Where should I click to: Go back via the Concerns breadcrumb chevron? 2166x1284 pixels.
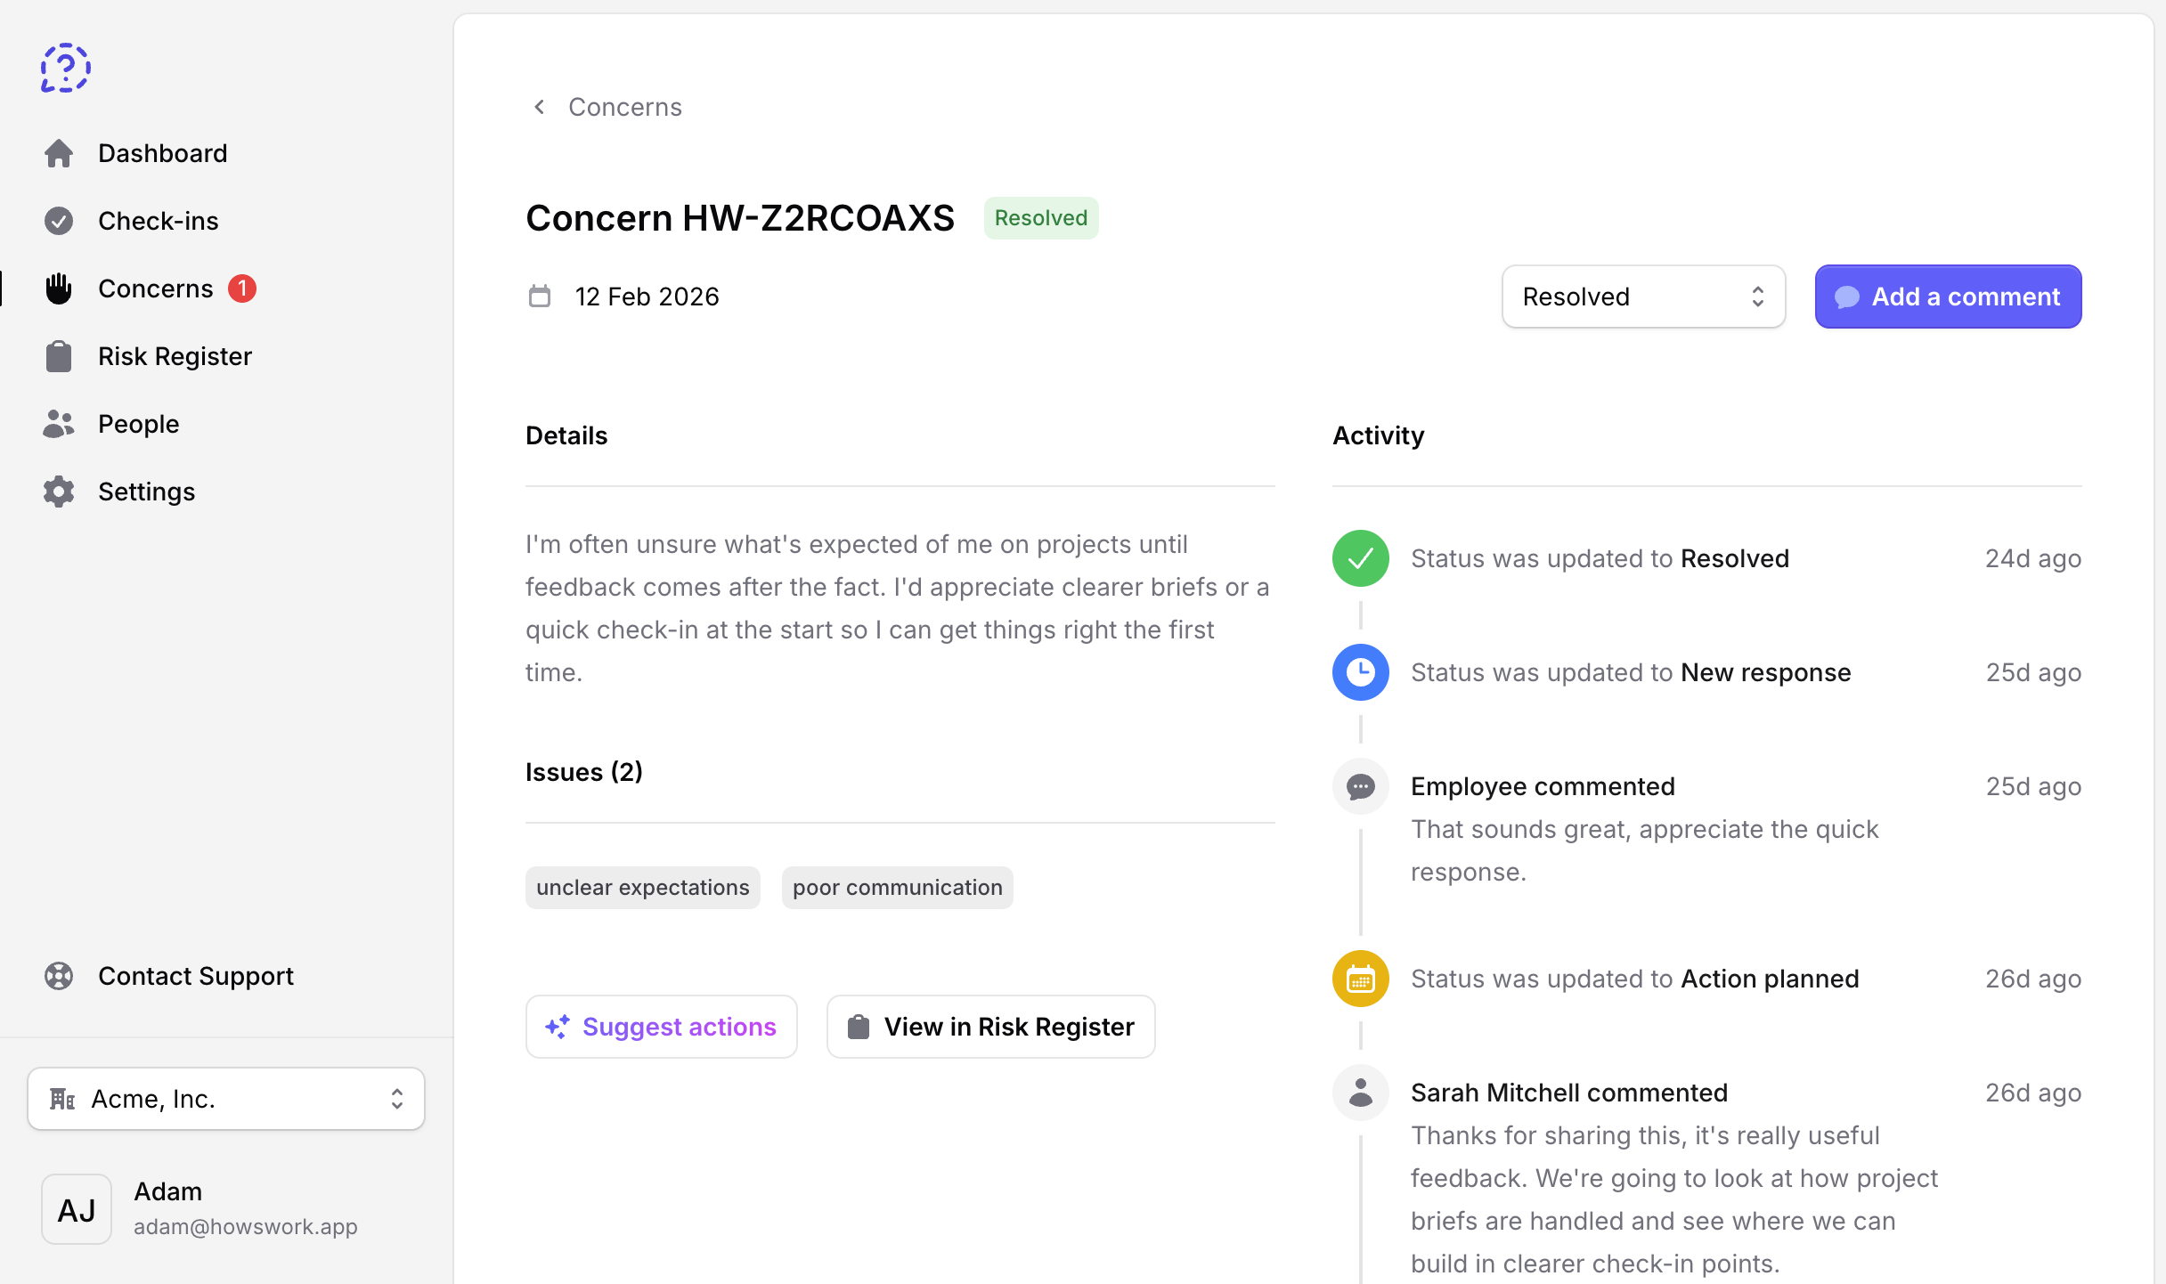pos(540,107)
